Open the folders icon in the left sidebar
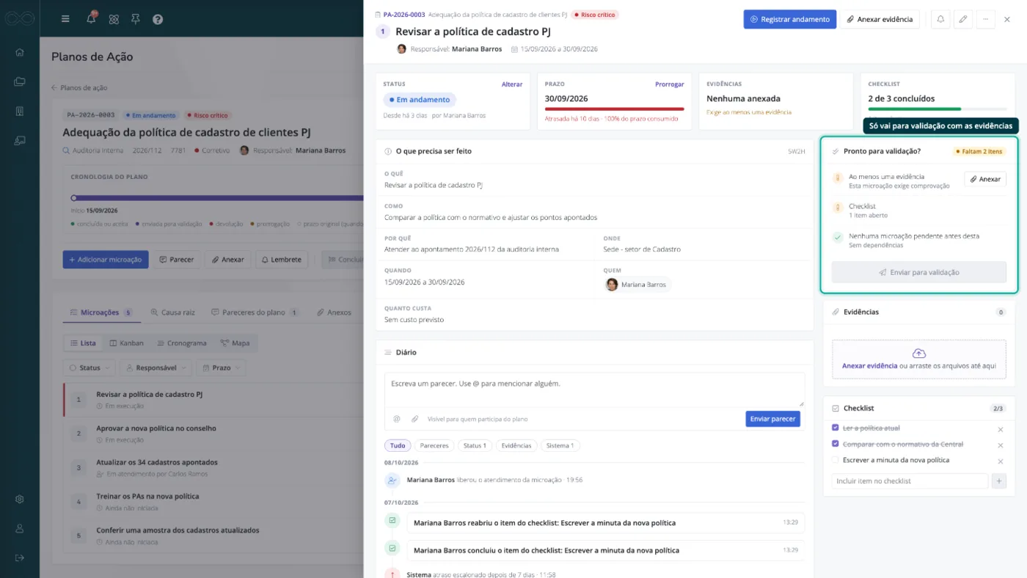The width and height of the screenshot is (1027, 578). pos(20,81)
